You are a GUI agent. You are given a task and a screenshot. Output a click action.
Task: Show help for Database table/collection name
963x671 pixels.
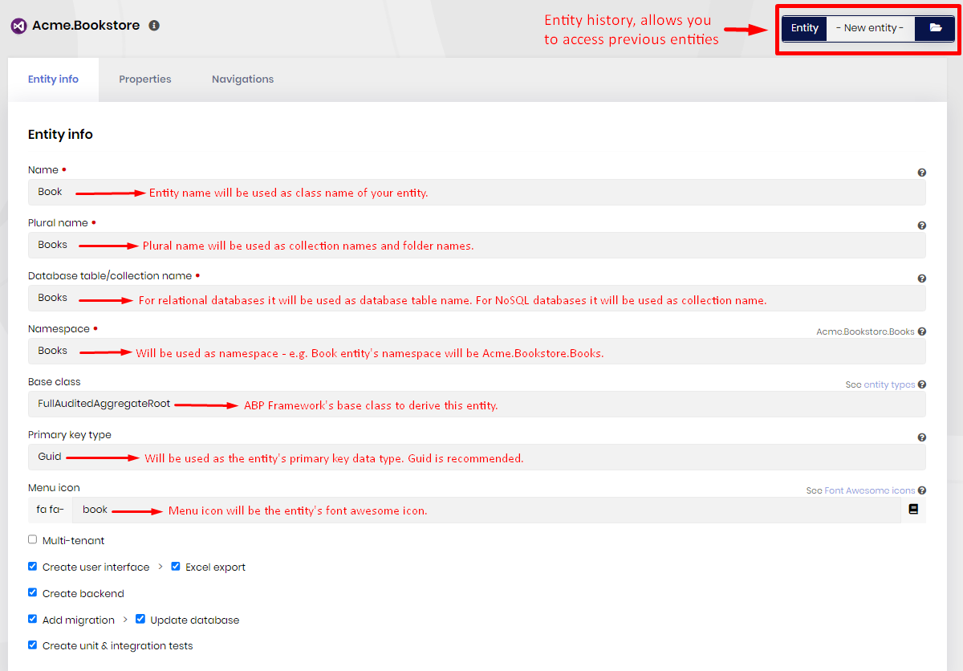click(x=921, y=279)
